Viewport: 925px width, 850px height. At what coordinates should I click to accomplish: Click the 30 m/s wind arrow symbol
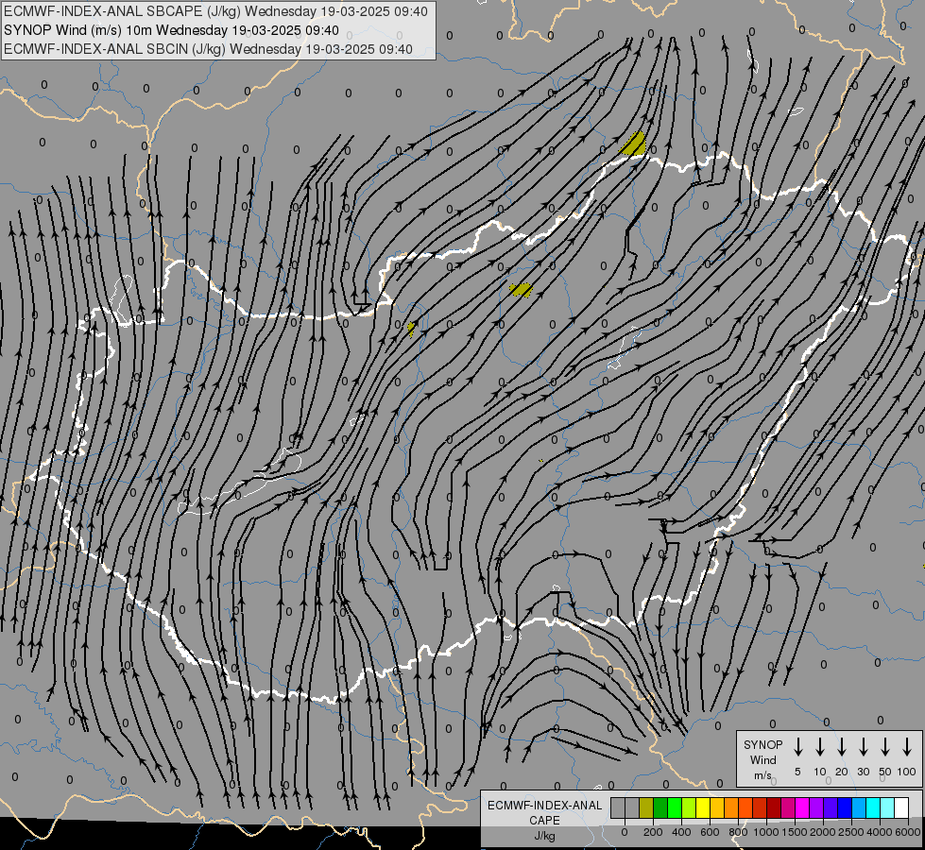point(863,747)
